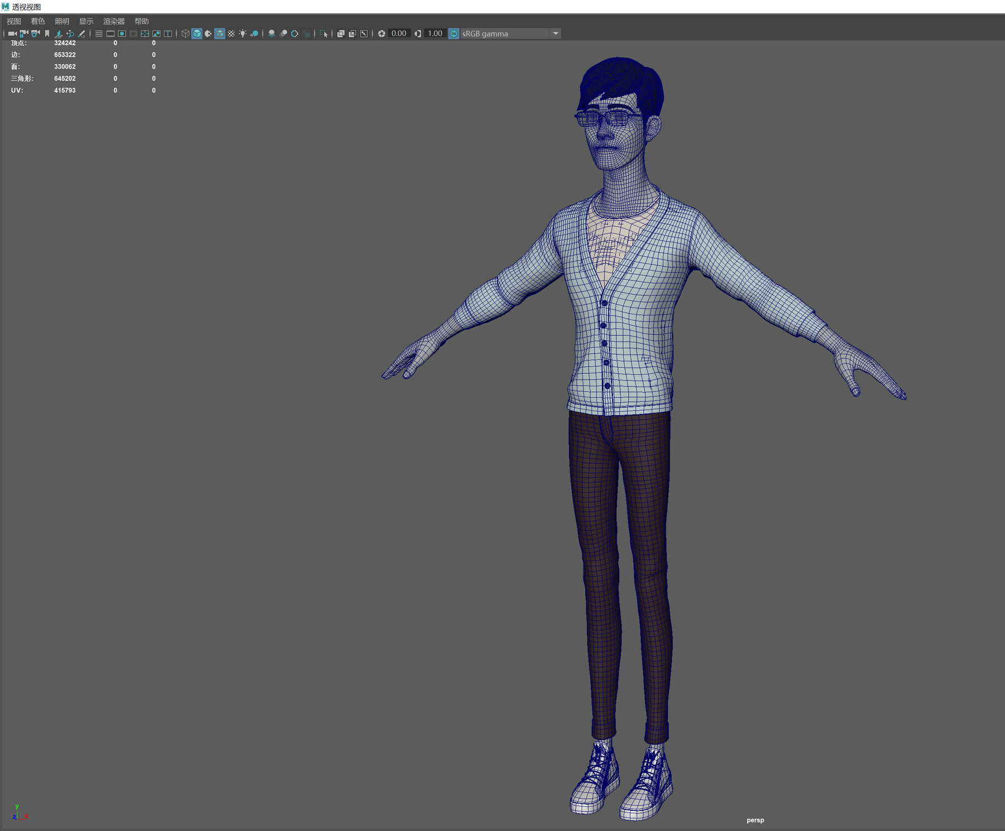1005x831 pixels.
Task: Toggle the isolate select icon
Action: [324, 33]
